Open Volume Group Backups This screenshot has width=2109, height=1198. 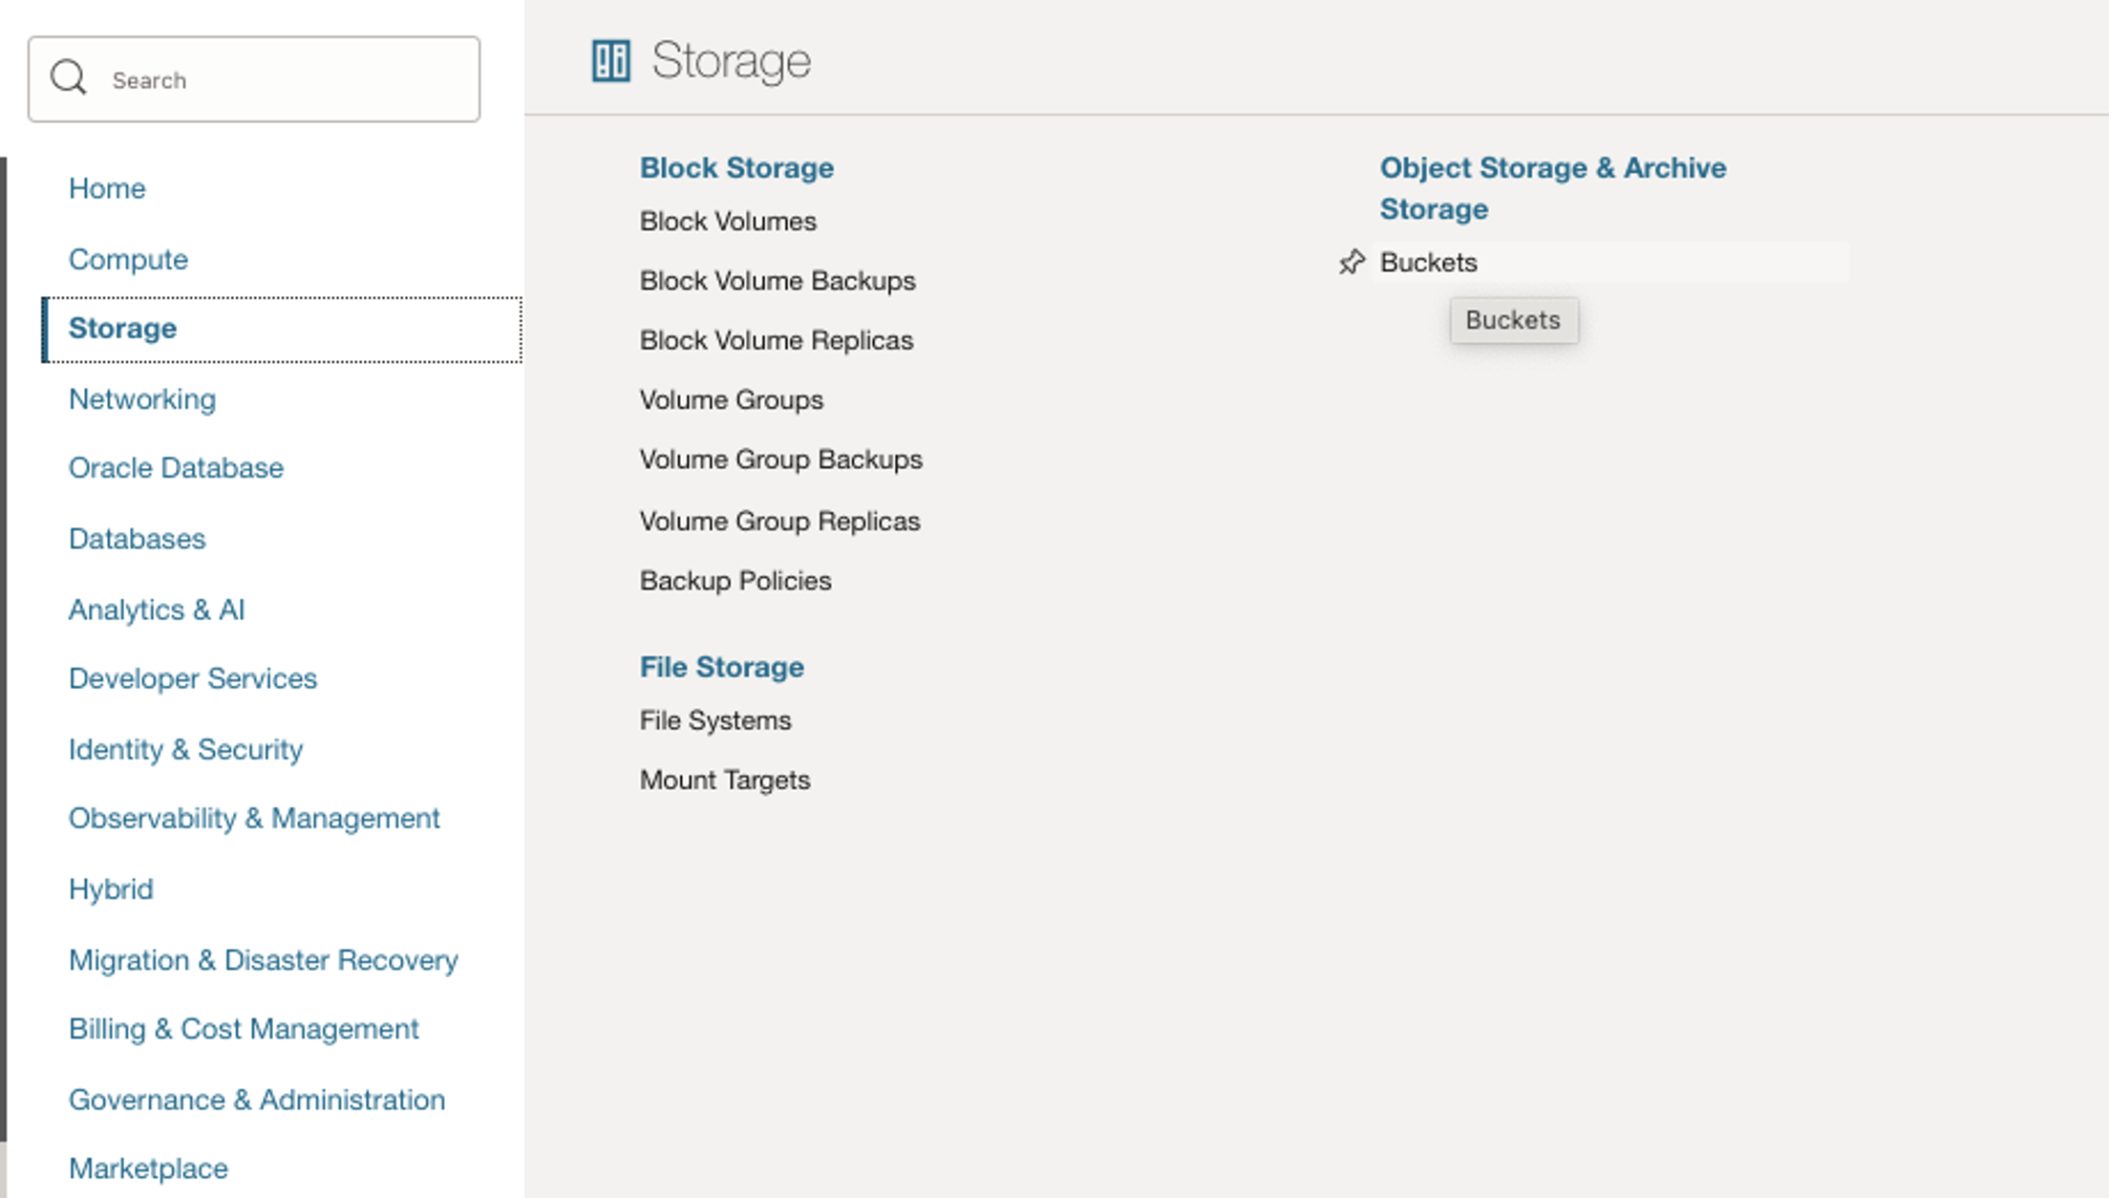point(781,460)
